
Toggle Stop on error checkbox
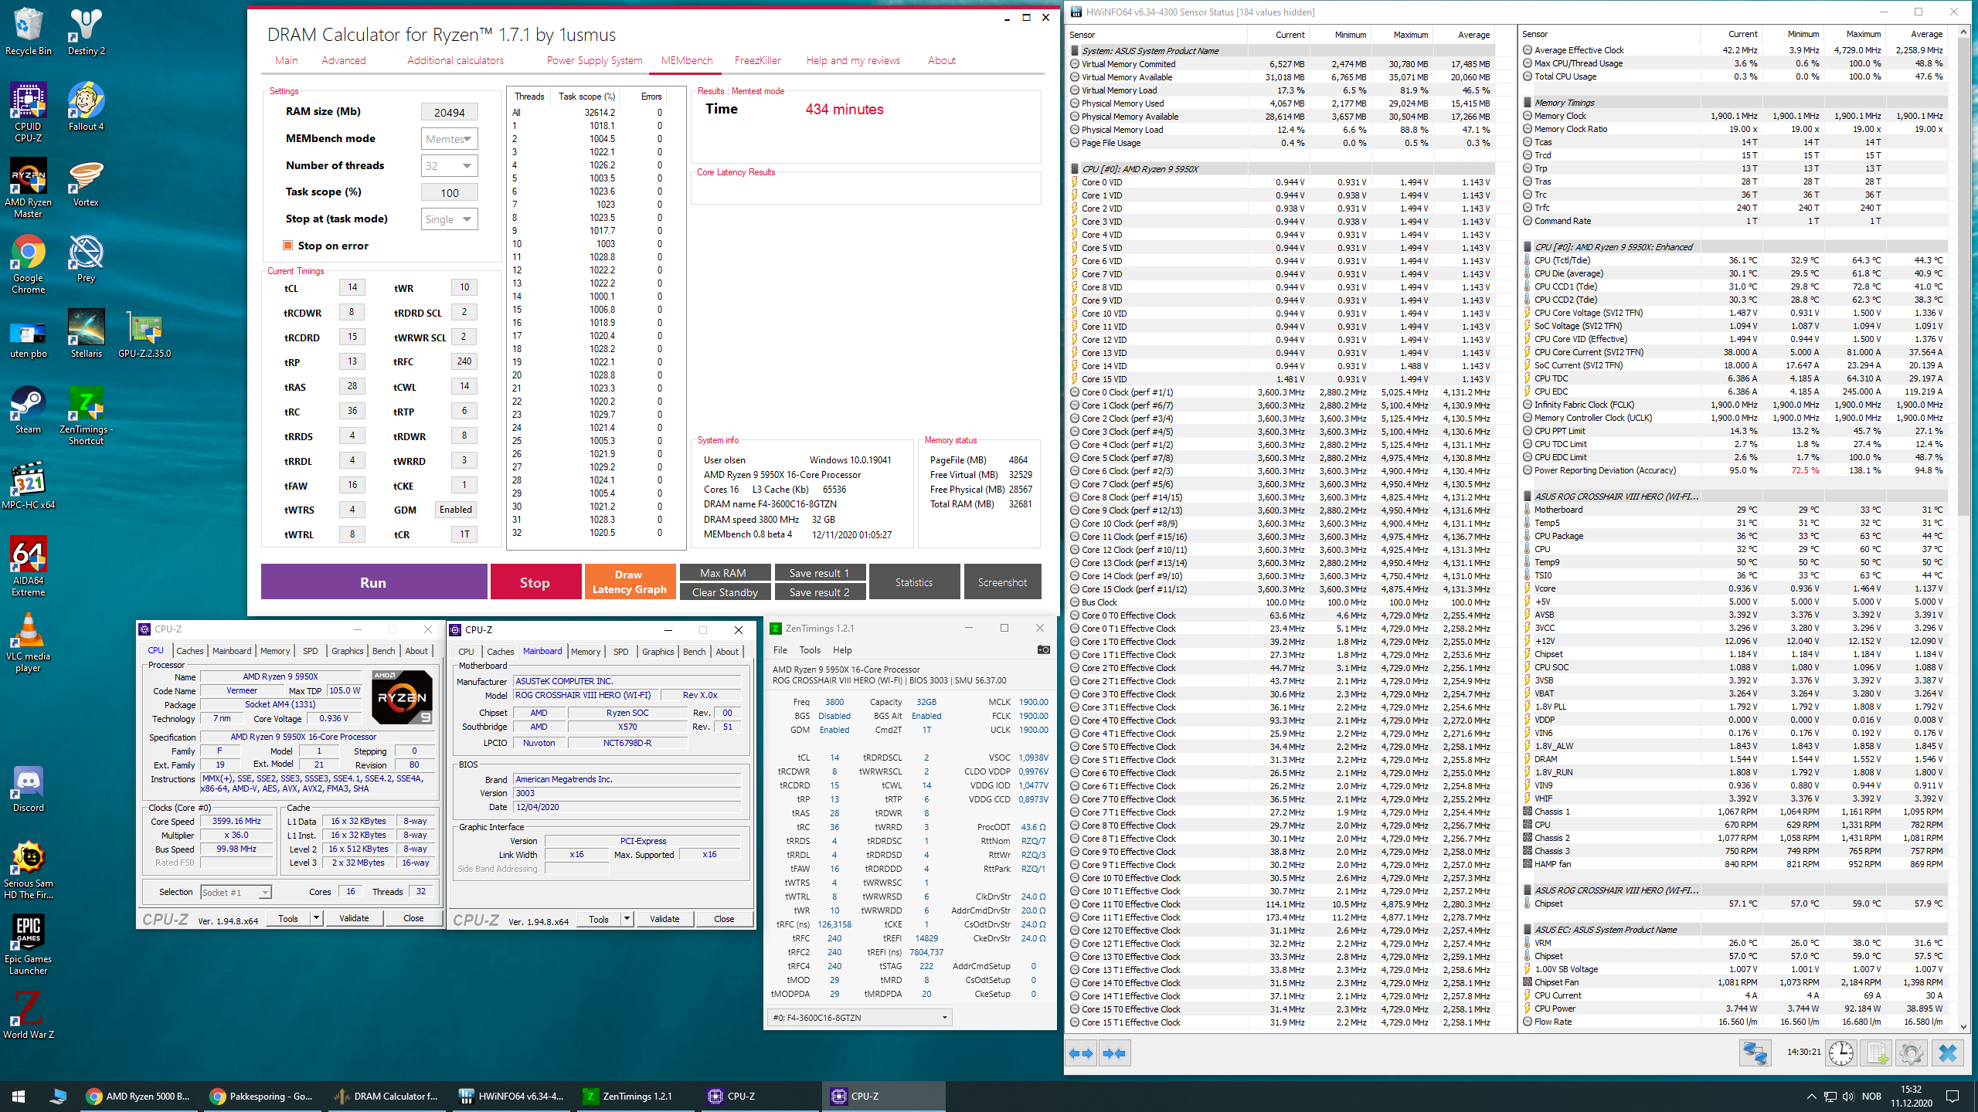tap(288, 246)
